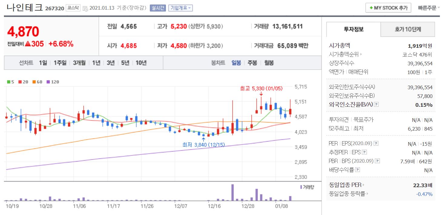442x215 pixels.
Task: Click the help icon beside PER | EPS(2020.09)
Action: (x=376, y=143)
